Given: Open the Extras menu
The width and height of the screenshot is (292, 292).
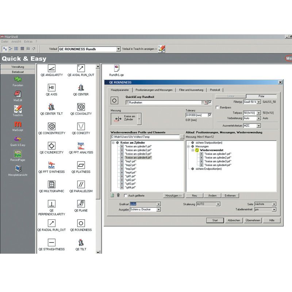Looking at the screenshot, I should pyautogui.click(x=28, y=42).
